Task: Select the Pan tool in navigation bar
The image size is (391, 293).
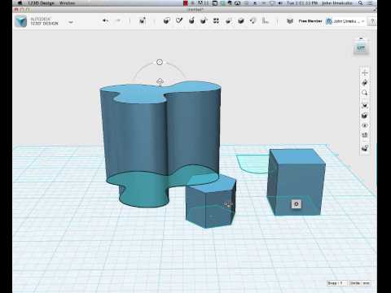Action: [365, 72]
